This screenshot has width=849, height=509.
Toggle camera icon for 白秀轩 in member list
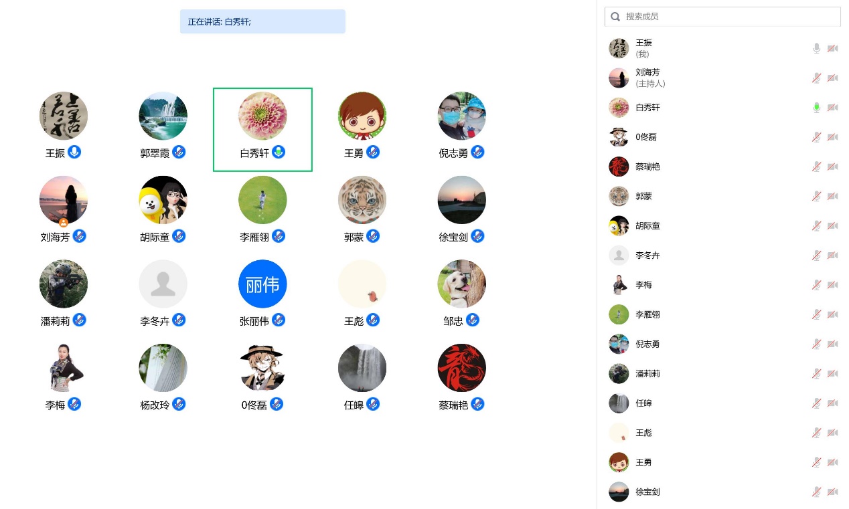point(832,108)
